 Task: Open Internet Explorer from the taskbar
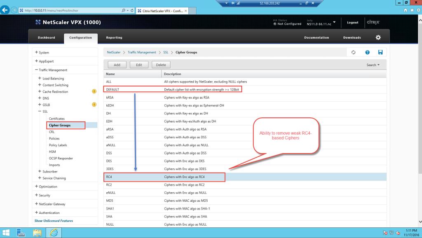(54, 233)
